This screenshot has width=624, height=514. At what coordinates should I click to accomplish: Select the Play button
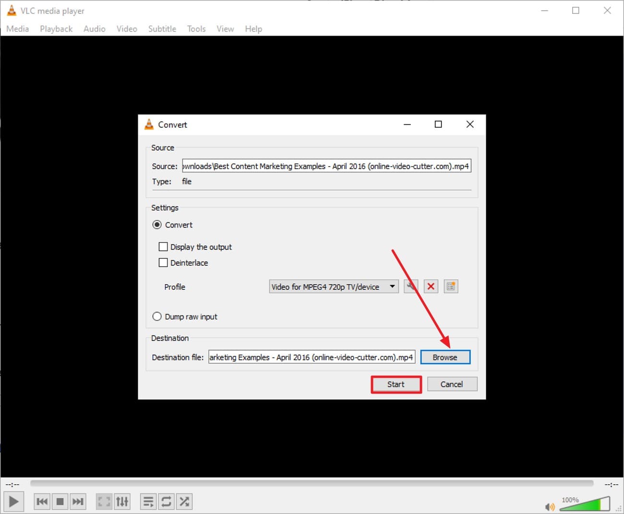coord(13,501)
